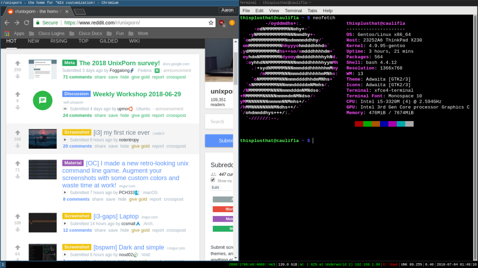Open the Work bookmarks folder
This screenshot has height=268, width=478.
(x=139, y=34)
